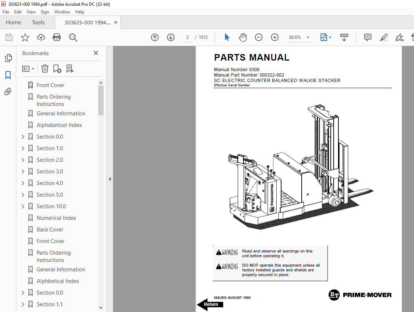Open the zoom level dropdown
Viewport: 414px width, 312px height.
308,37
